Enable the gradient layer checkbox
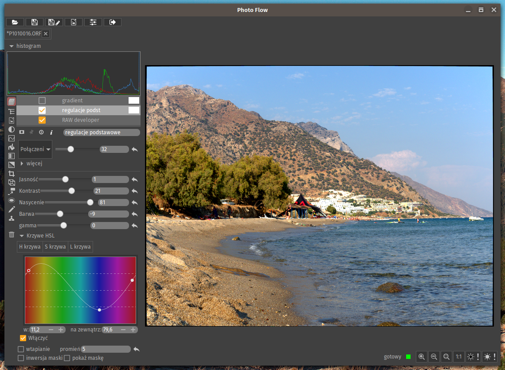 point(42,101)
